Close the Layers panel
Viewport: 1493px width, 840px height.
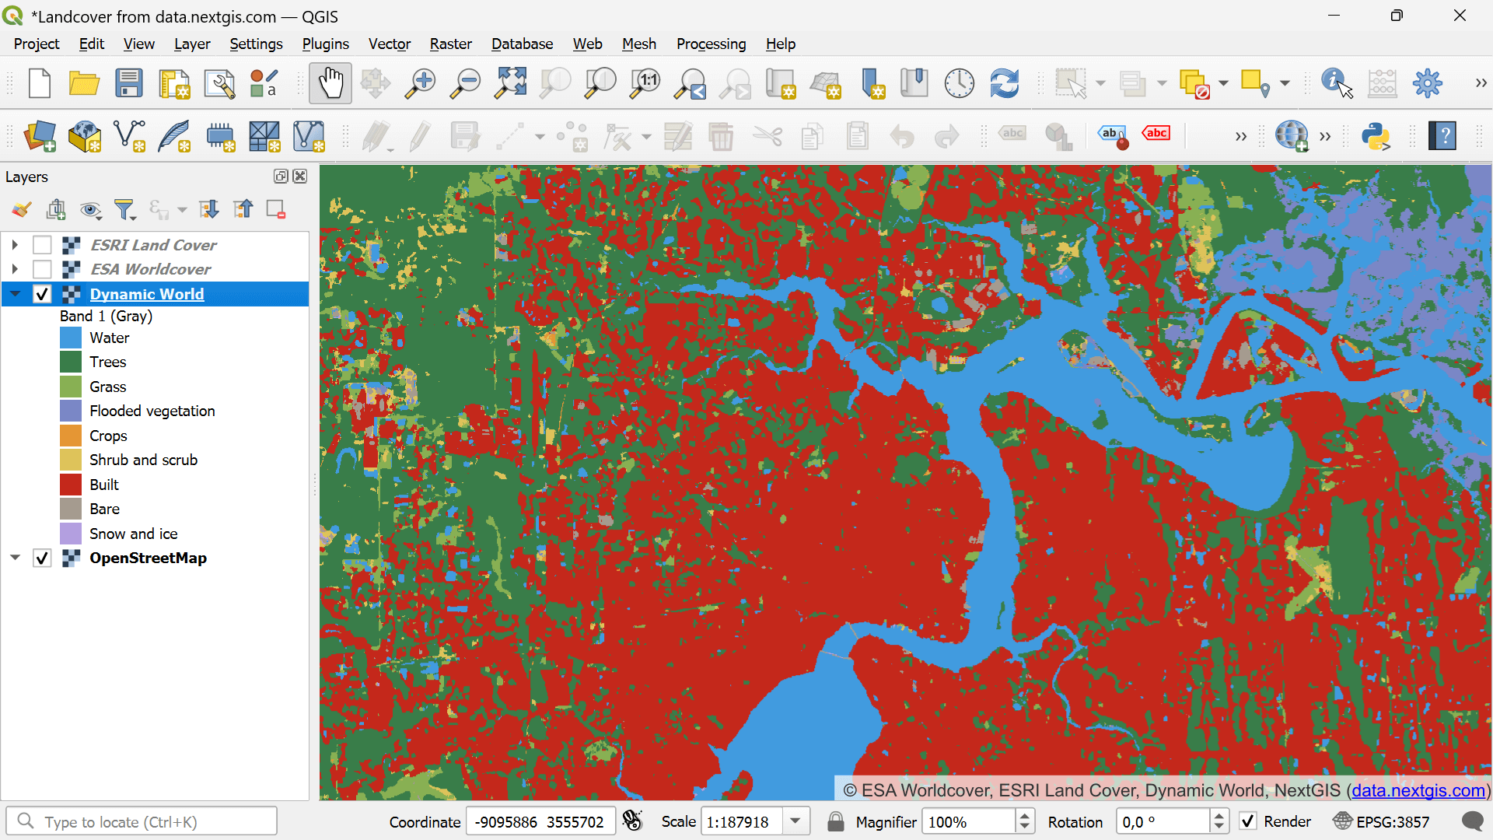pyautogui.click(x=300, y=177)
